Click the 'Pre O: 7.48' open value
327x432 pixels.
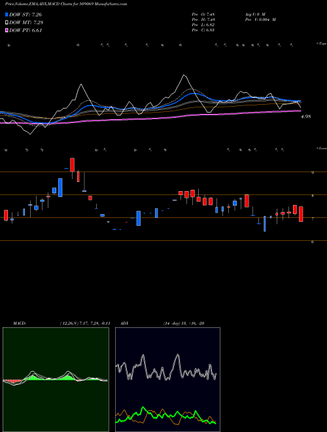pyautogui.click(x=203, y=14)
